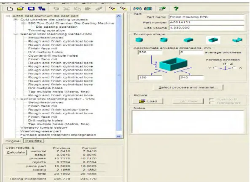The height and width of the screenshot is (182, 250).
Task: Select Rough and finish contour bore row
Action: coord(58,110)
